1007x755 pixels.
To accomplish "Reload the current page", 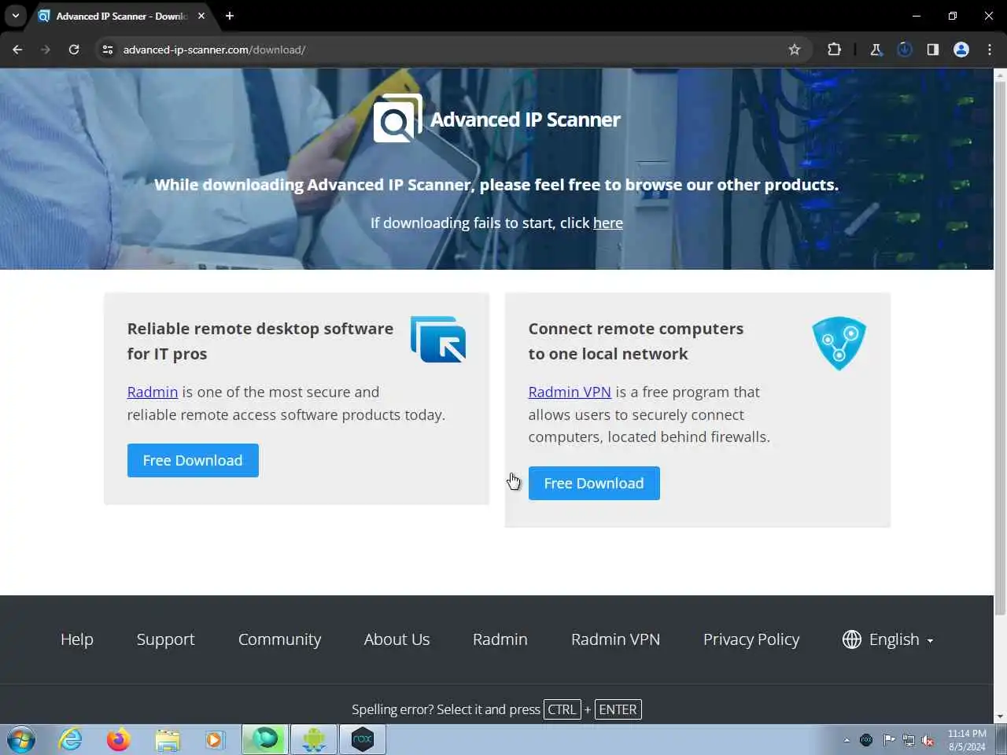I will click(x=74, y=50).
